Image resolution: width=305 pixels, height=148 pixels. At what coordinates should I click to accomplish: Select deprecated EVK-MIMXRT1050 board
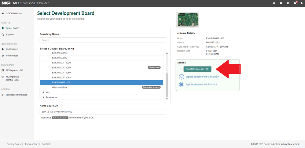click(x=101, y=67)
